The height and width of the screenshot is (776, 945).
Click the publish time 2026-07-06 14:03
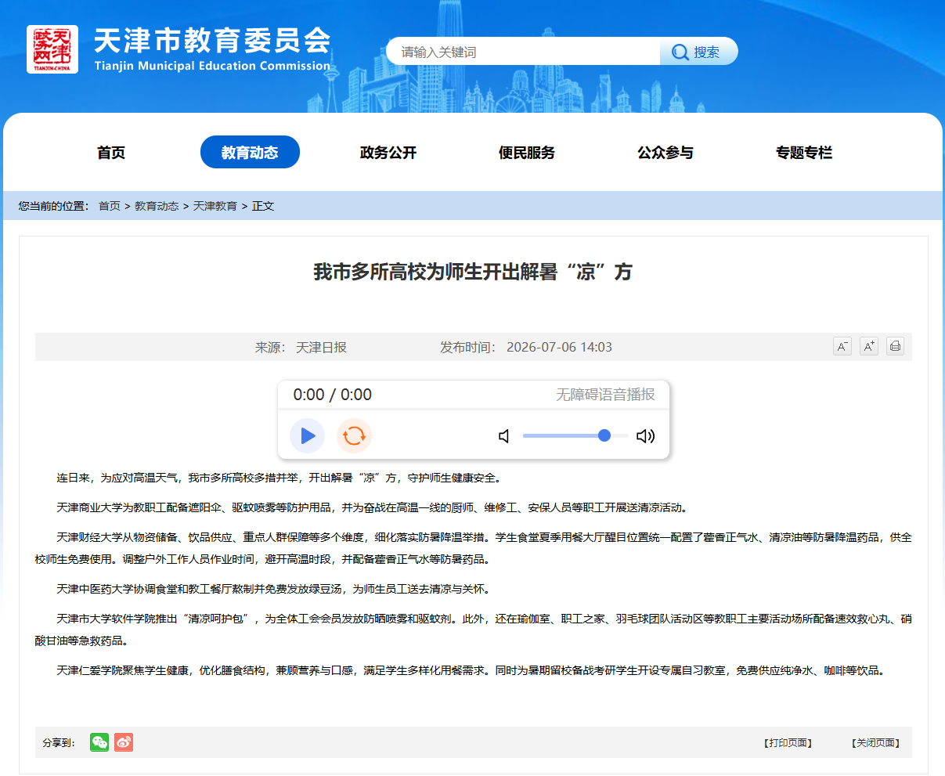point(559,347)
